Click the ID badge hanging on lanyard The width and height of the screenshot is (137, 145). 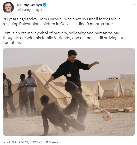(x=69, y=75)
